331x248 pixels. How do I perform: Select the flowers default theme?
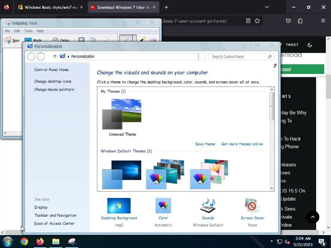click(x=209, y=174)
